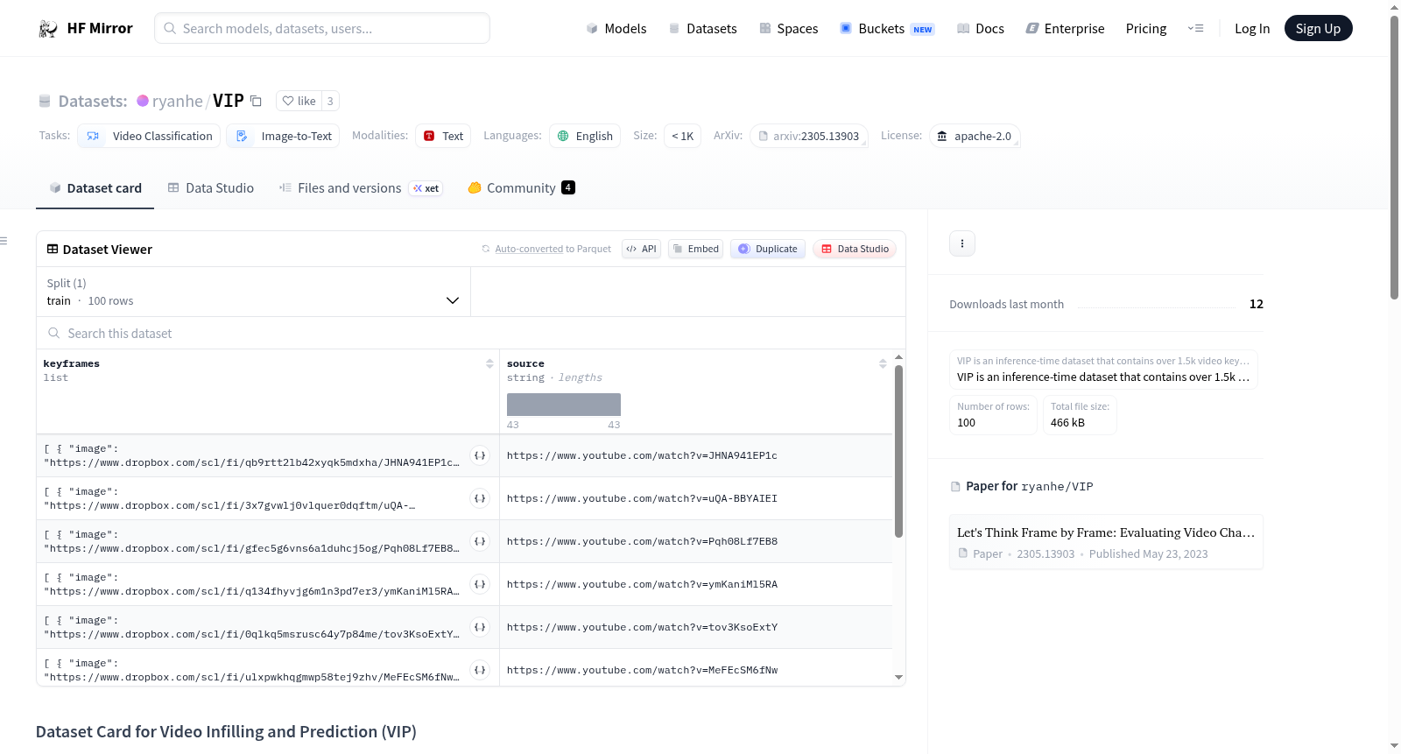
Task: Click the page vertical scrollbar
Action: 1394,158
